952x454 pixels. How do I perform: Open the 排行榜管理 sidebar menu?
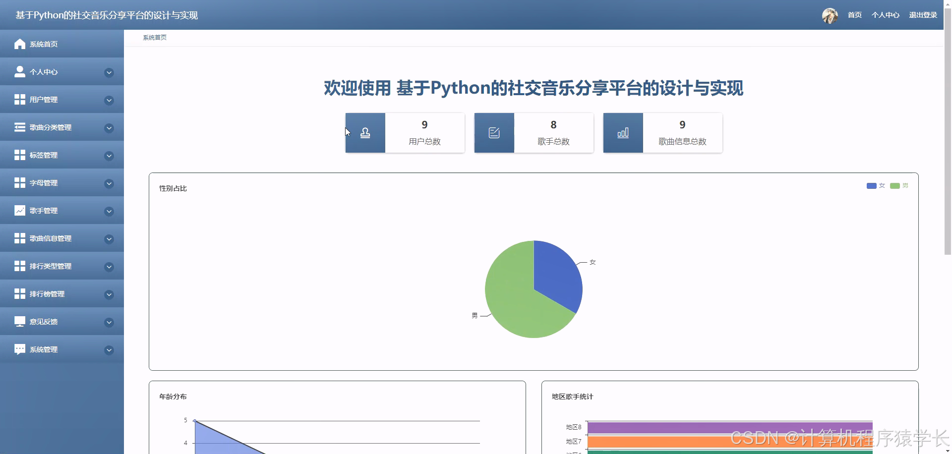(x=62, y=294)
